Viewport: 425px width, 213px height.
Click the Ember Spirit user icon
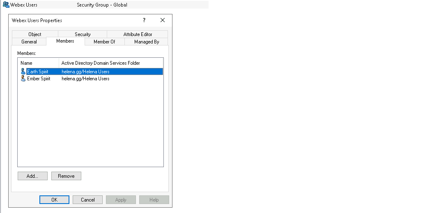tap(23, 79)
